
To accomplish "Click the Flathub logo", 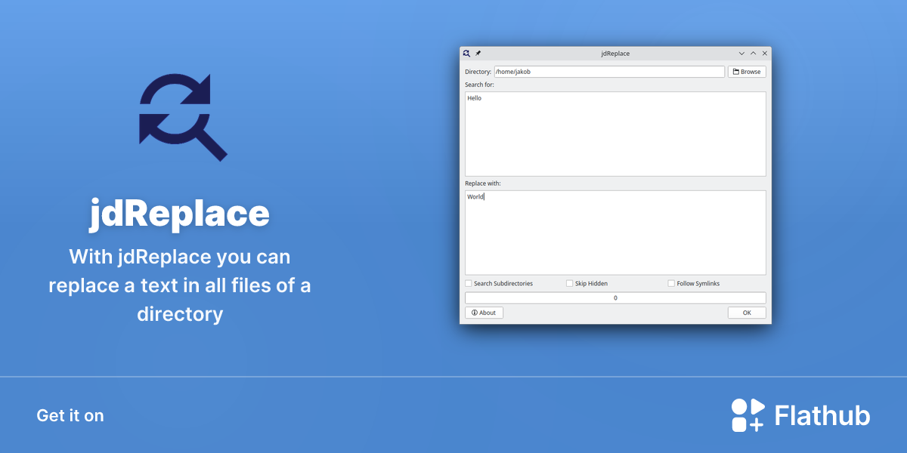I will click(x=800, y=415).
